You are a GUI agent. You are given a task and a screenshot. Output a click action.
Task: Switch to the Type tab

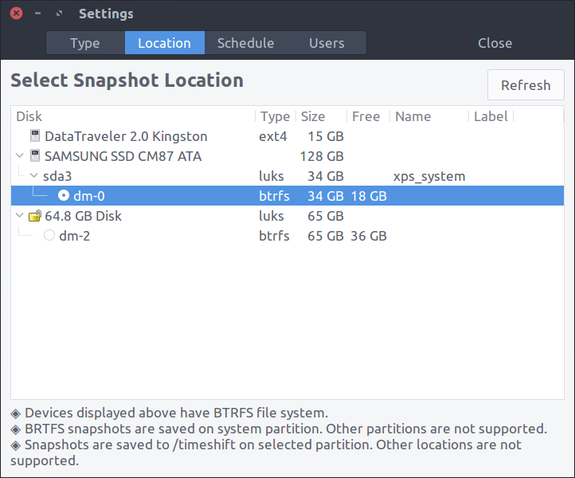84,43
